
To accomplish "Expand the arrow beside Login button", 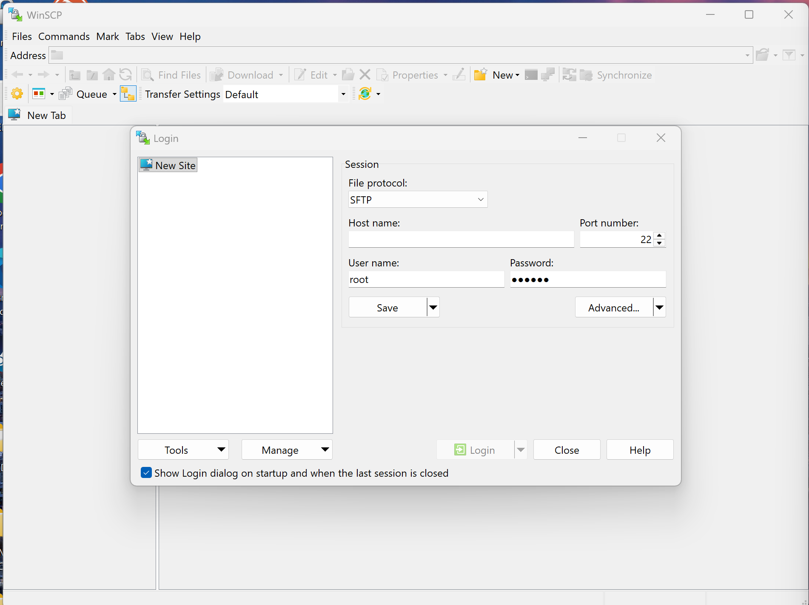I will point(521,450).
